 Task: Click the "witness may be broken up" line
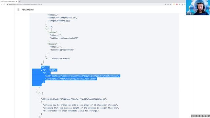tap(80, 105)
